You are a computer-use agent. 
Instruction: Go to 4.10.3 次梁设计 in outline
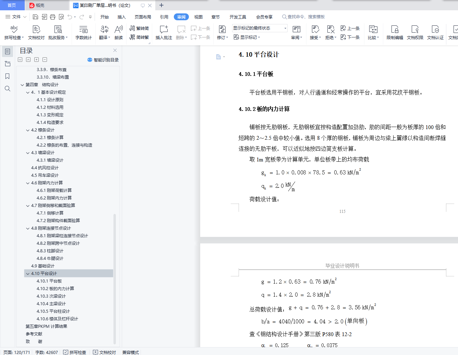tap(51, 296)
